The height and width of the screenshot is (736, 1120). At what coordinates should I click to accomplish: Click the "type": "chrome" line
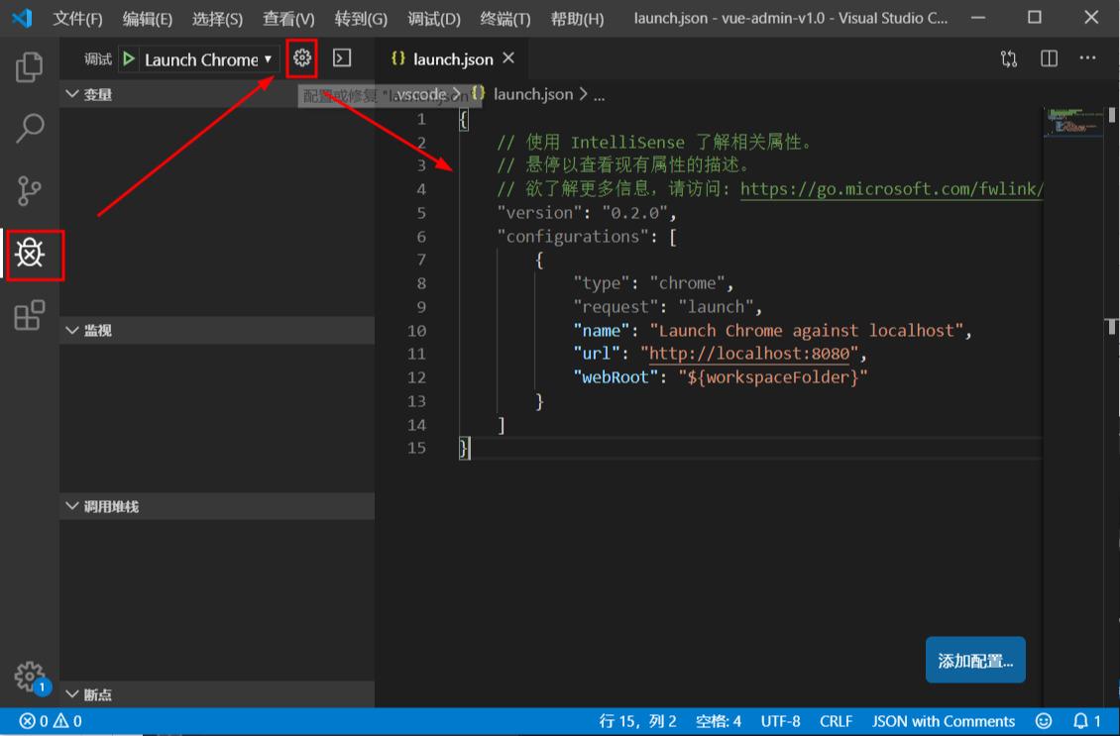pos(653,283)
